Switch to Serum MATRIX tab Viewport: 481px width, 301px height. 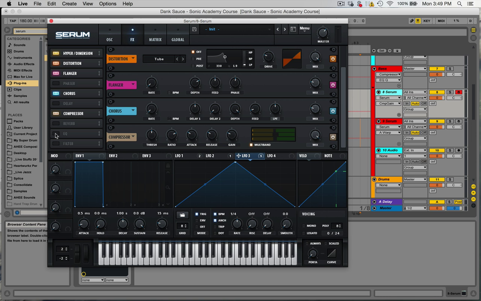tap(155, 35)
